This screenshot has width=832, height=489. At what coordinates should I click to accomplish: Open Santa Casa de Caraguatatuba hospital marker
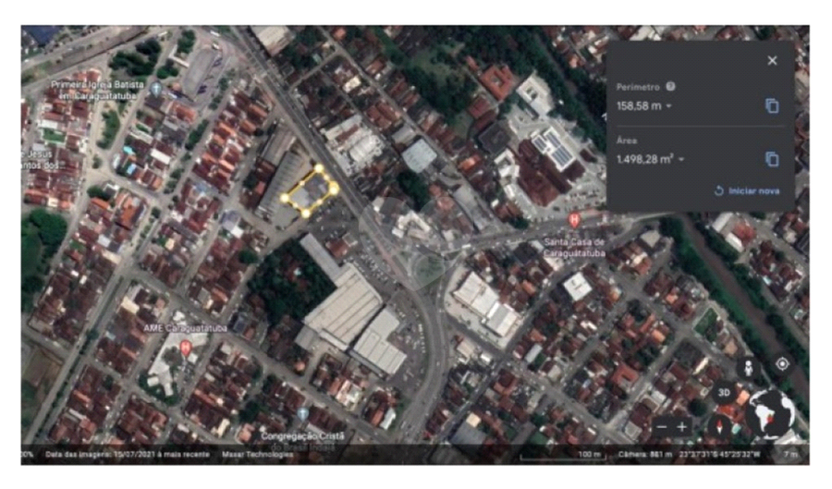[x=574, y=220]
